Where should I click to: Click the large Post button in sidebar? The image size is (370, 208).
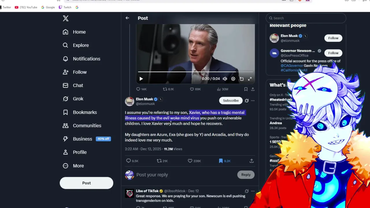(86, 183)
